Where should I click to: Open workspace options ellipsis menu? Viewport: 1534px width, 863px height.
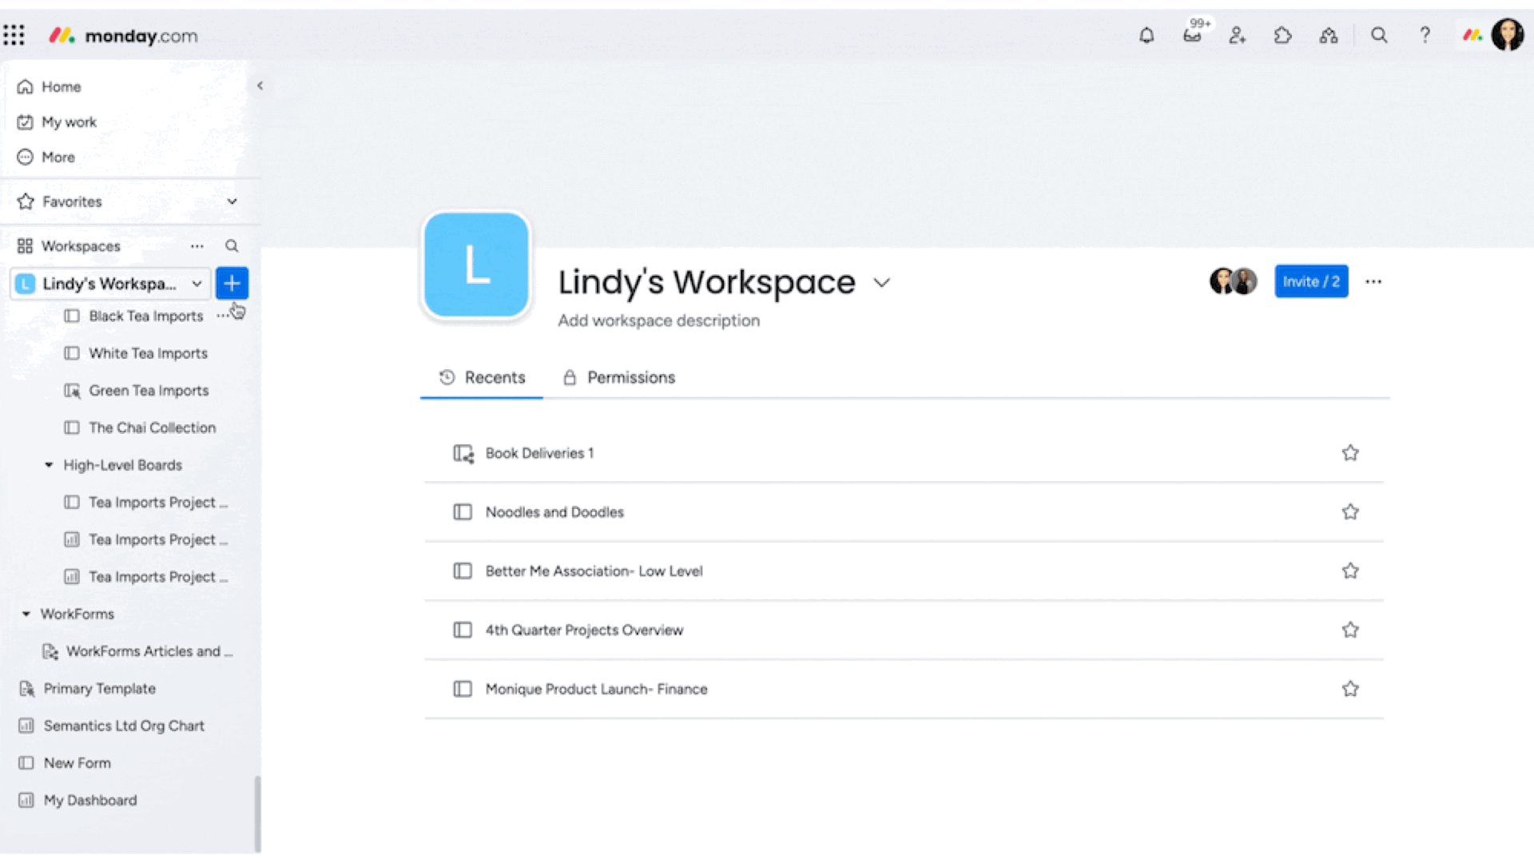tap(1373, 281)
